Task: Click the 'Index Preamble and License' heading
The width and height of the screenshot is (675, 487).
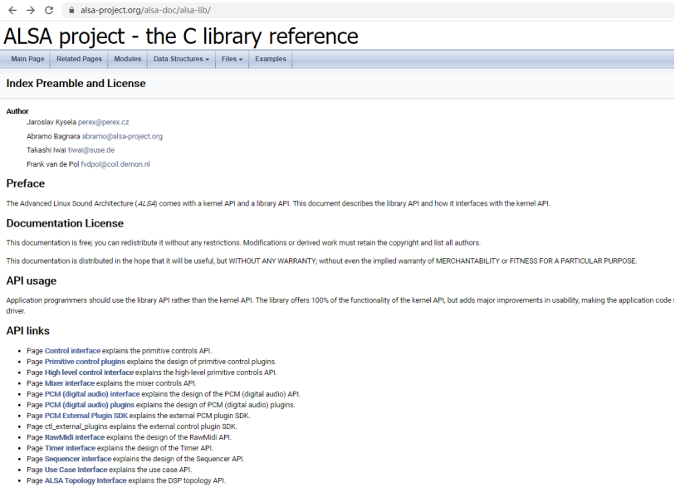Action: pos(76,83)
